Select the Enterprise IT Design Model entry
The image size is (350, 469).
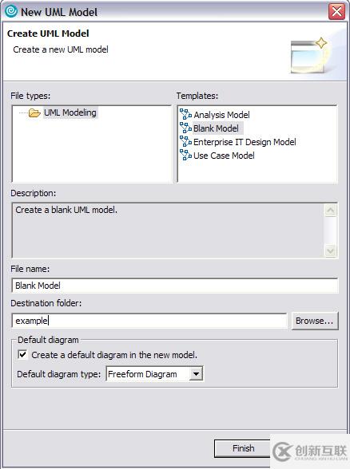point(245,142)
